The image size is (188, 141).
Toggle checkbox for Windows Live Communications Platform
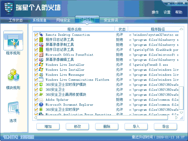[36, 80]
